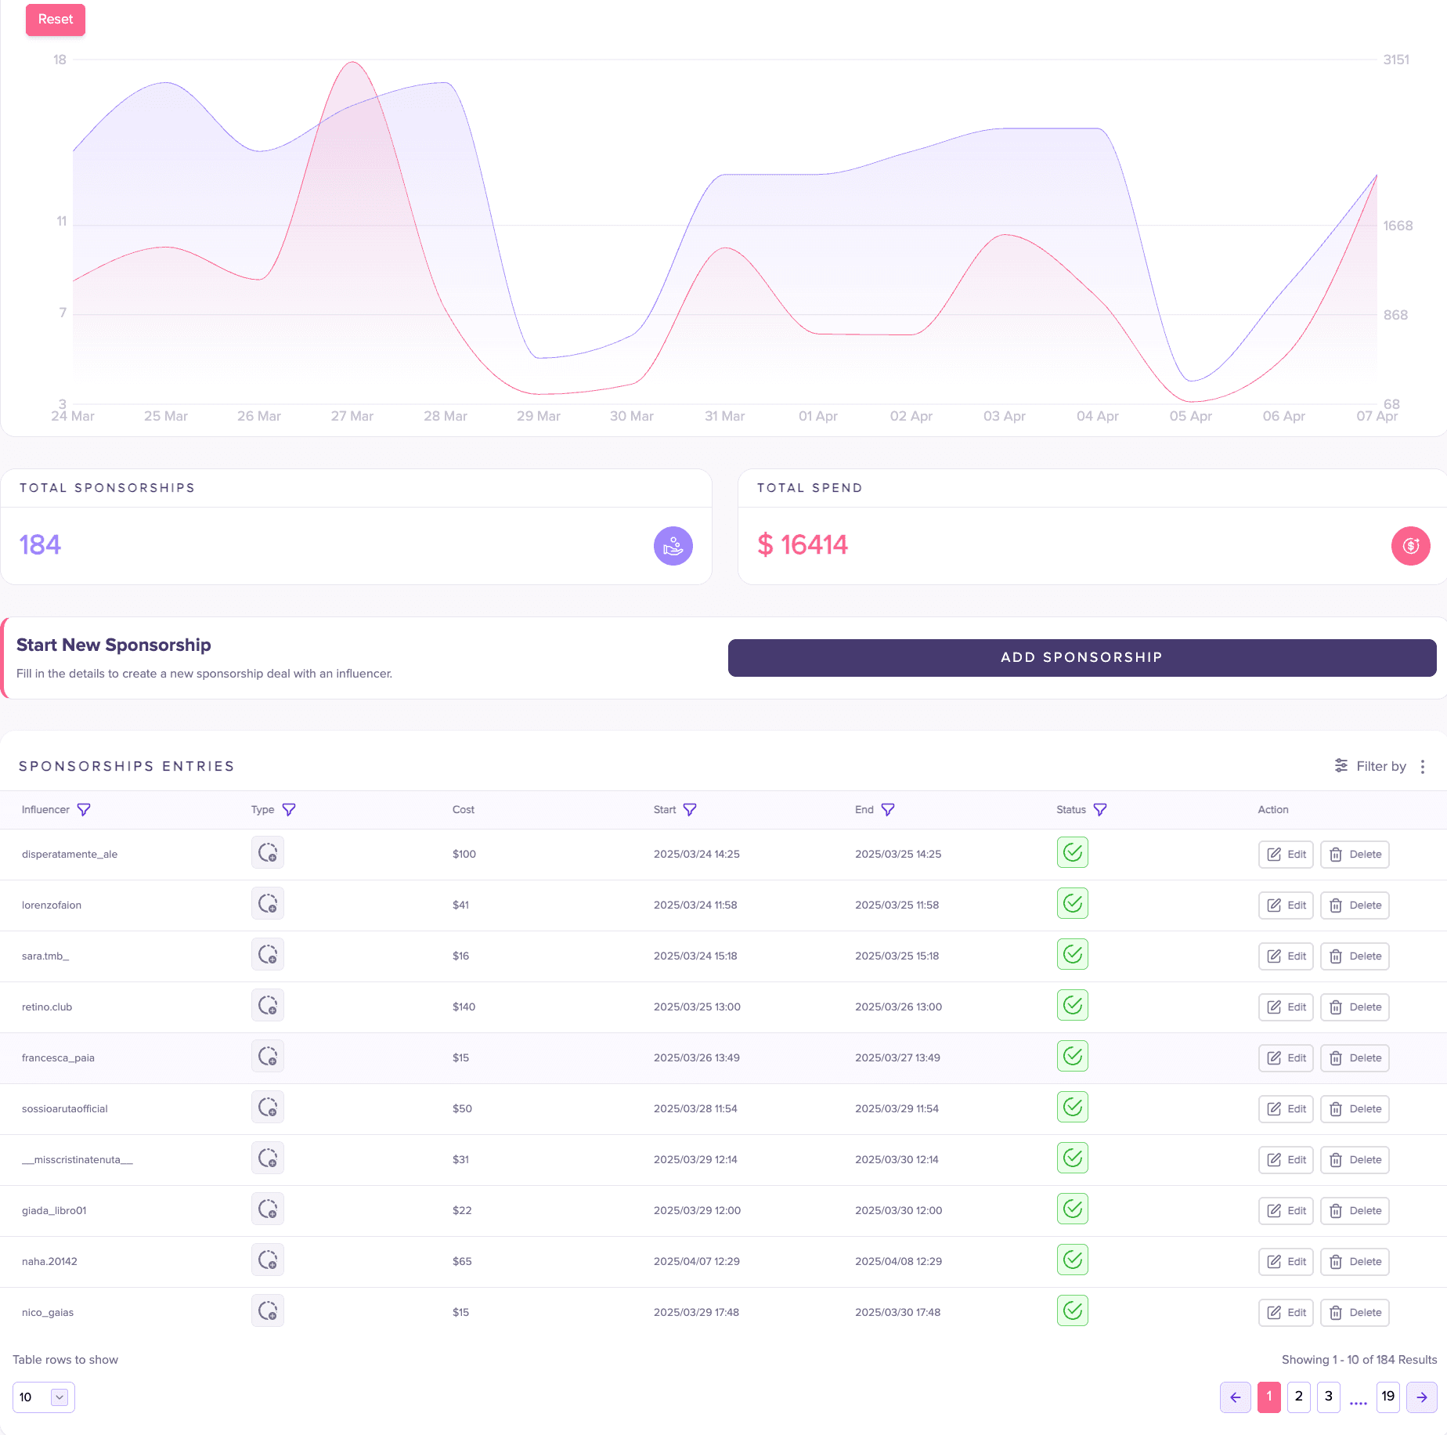Go to previous page arrow
Image resolution: width=1447 pixels, height=1435 pixels.
pyautogui.click(x=1236, y=1397)
